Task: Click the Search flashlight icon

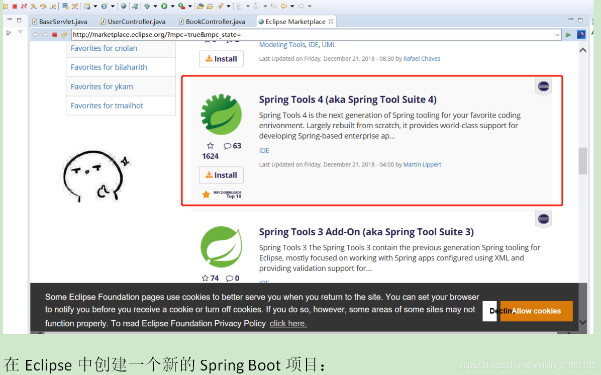Action: (x=220, y=6)
